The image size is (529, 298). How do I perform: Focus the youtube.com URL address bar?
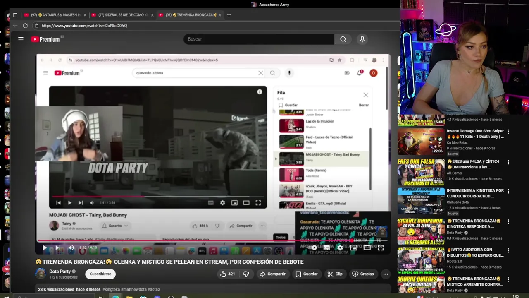point(215,26)
